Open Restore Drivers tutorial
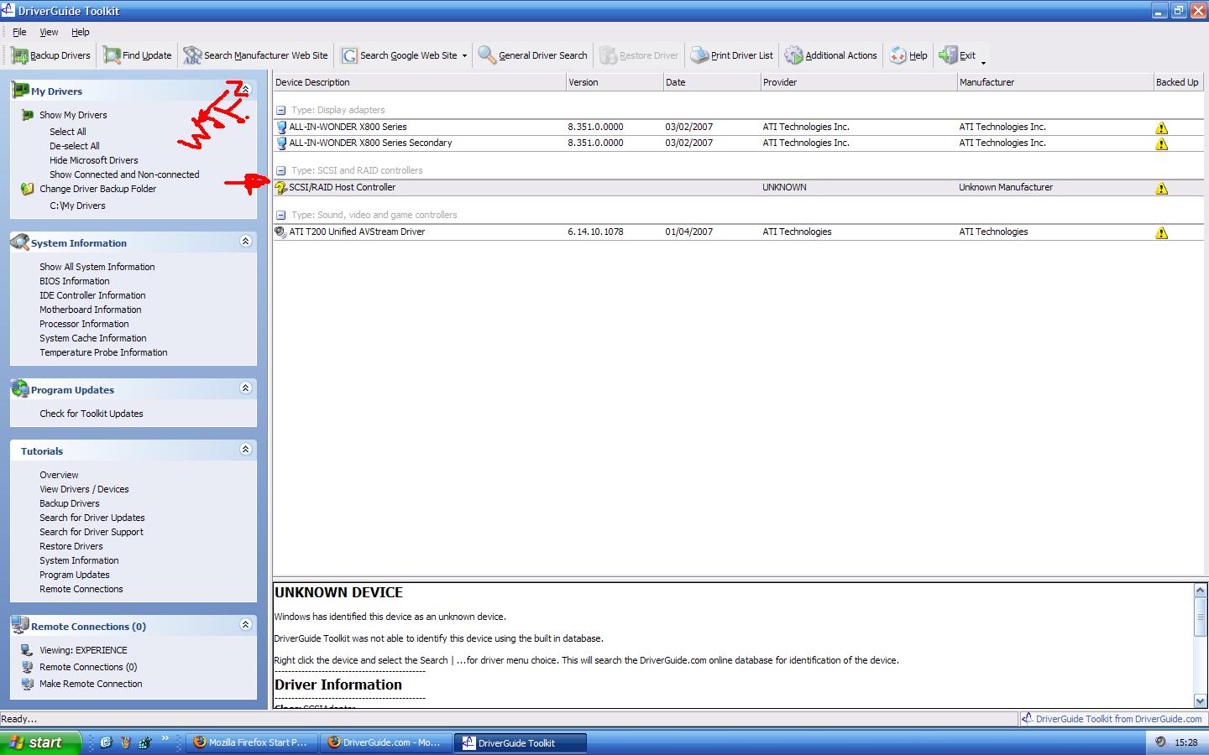The height and width of the screenshot is (755, 1209). pos(71,546)
